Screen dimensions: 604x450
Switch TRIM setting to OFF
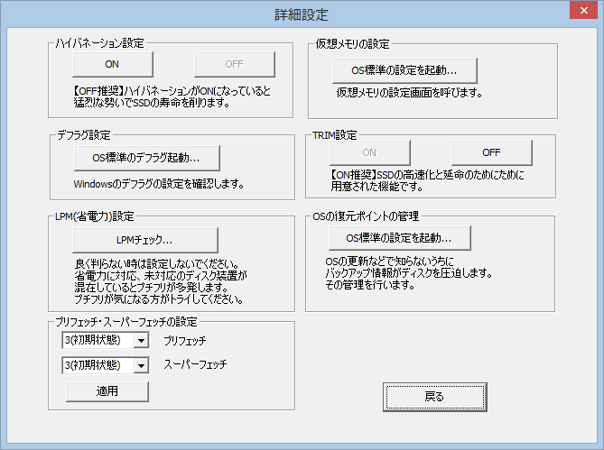(491, 152)
